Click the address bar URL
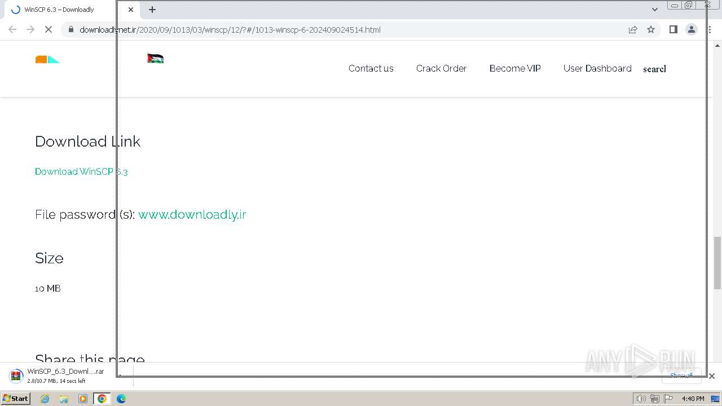Screen dimensions: 722x406 pos(230,30)
